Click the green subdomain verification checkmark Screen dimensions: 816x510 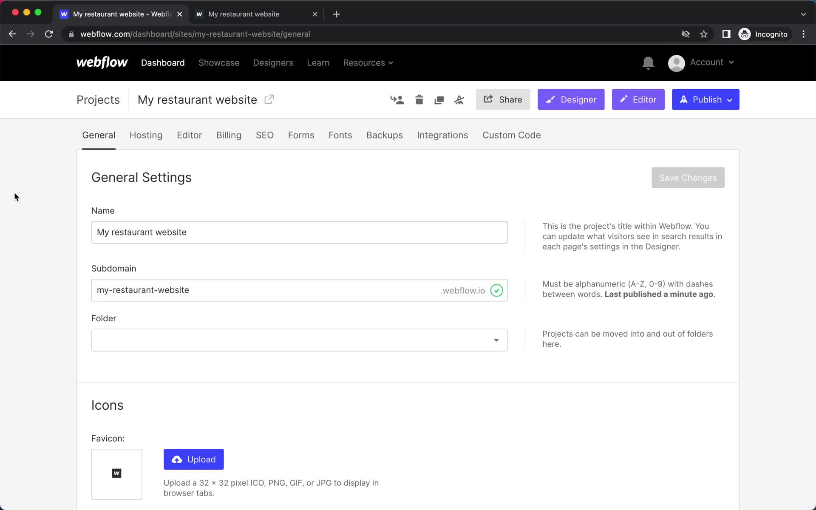coord(497,290)
